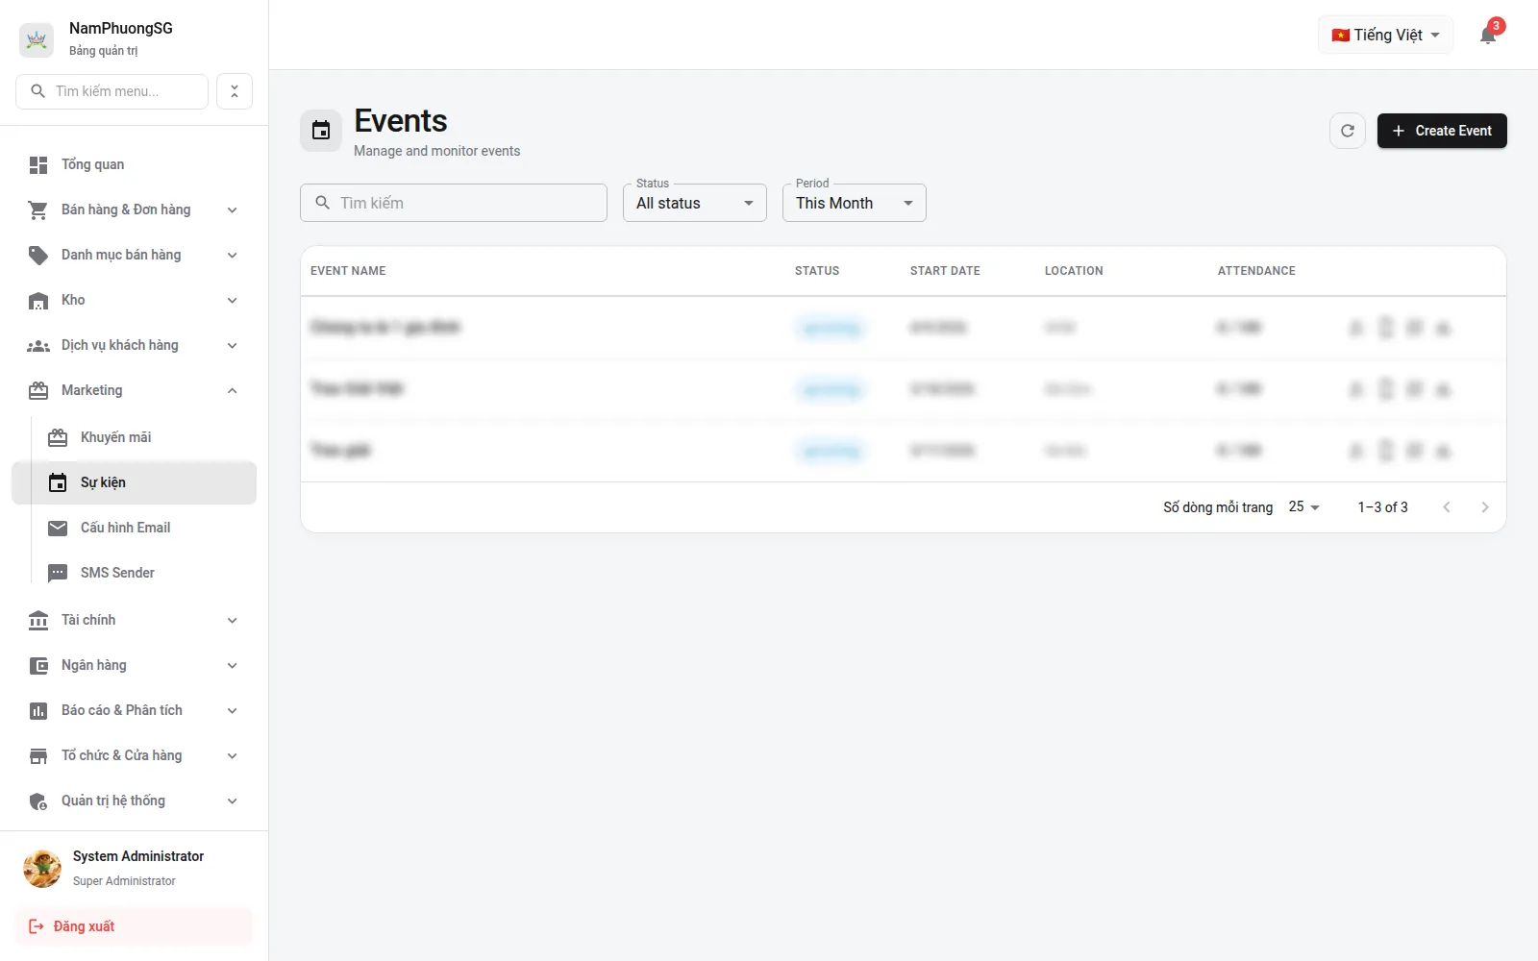
Task: Expand Dịch vụ khách hàng menu
Action: (x=134, y=345)
